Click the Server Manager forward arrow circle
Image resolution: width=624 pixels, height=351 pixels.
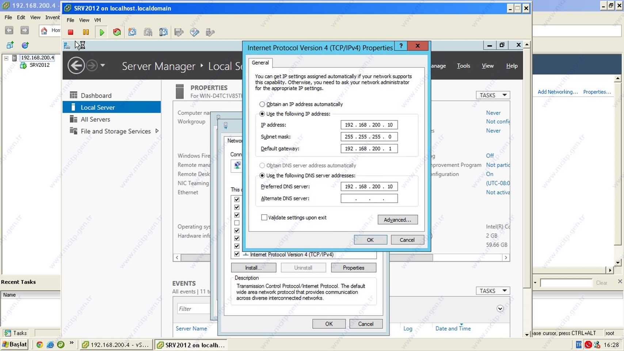pyautogui.click(x=92, y=66)
